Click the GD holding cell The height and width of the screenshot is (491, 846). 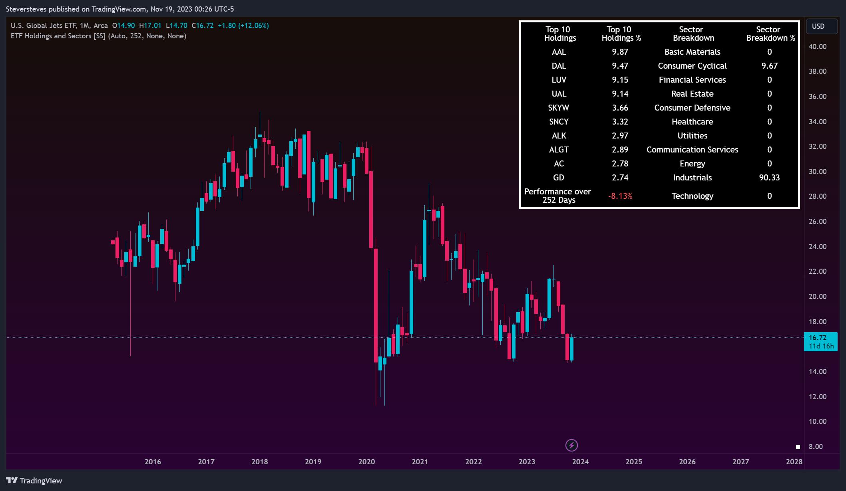pyautogui.click(x=559, y=178)
